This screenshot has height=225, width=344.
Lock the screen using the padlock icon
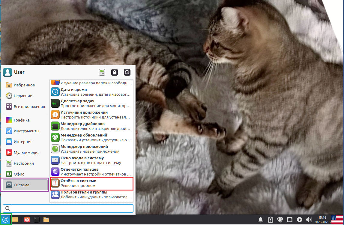click(114, 72)
